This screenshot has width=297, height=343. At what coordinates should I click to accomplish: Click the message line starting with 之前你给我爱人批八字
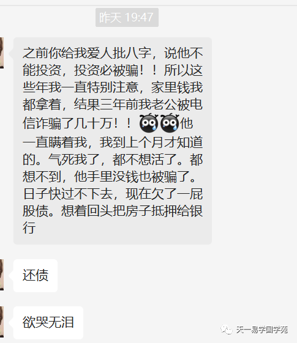113,53
